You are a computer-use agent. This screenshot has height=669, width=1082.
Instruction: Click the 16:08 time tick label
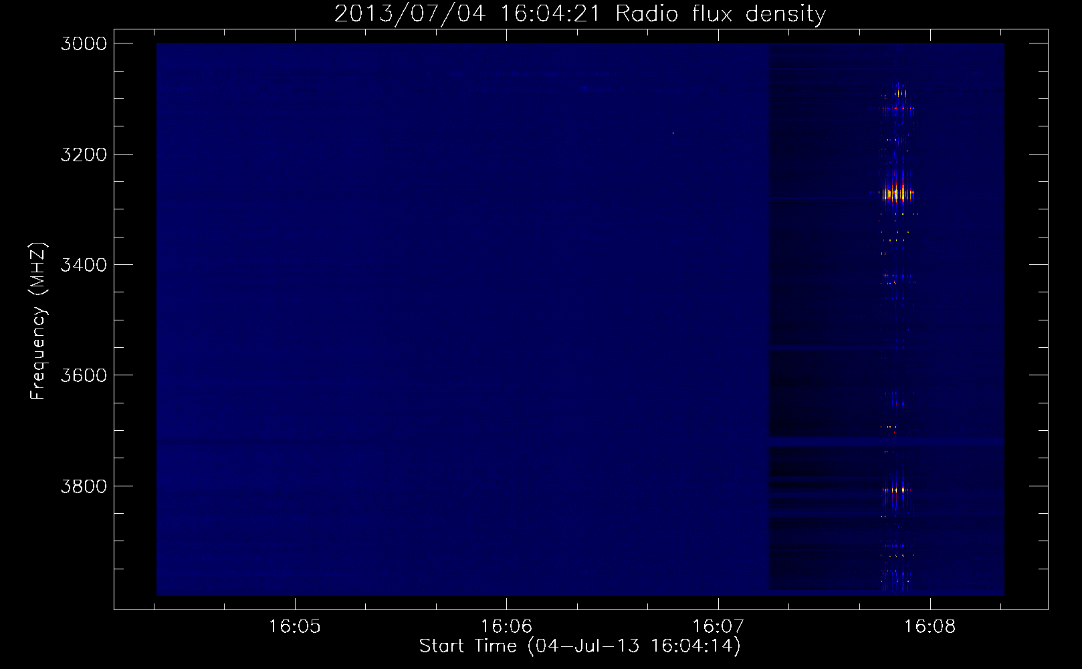[930, 627]
